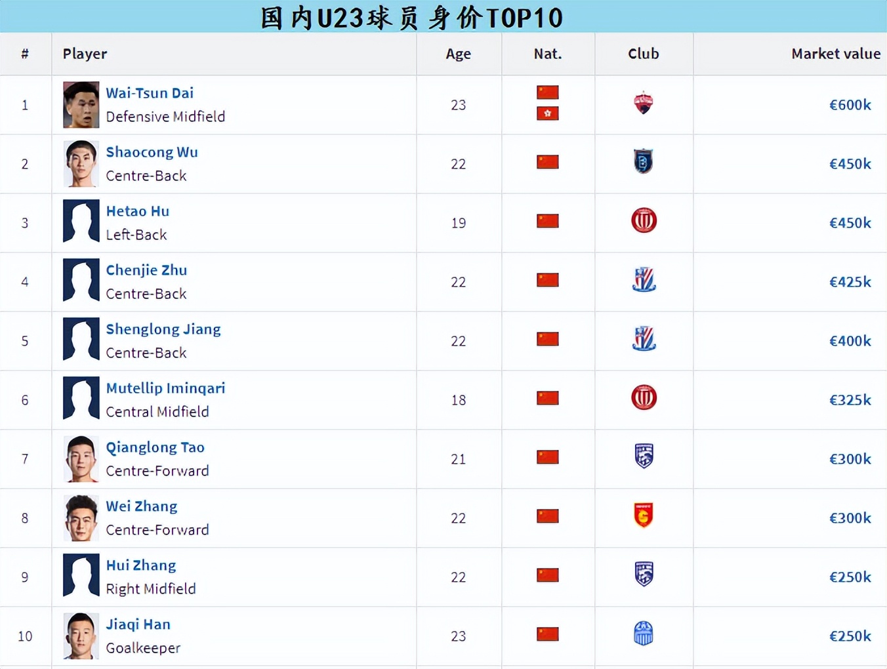Click Shenglong Jiang's name link
Screen dimensions: 887x669
pyautogui.click(x=163, y=329)
